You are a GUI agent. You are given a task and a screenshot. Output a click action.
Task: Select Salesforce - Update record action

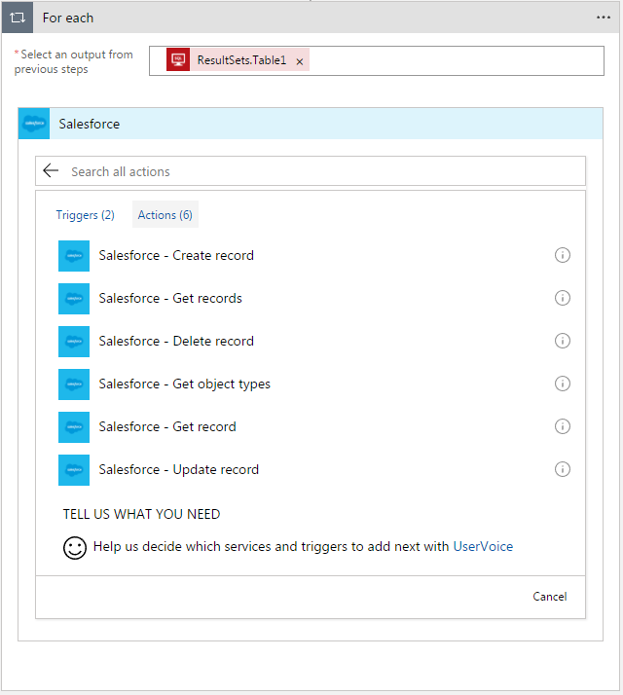tap(179, 469)
